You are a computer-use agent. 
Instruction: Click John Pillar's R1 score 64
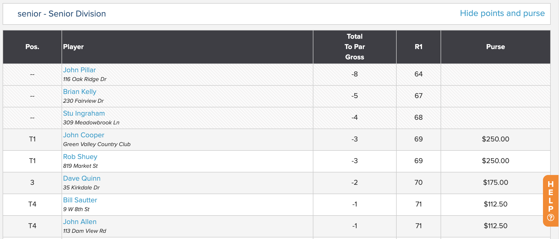pyautogui.click(x=418, y=74)
